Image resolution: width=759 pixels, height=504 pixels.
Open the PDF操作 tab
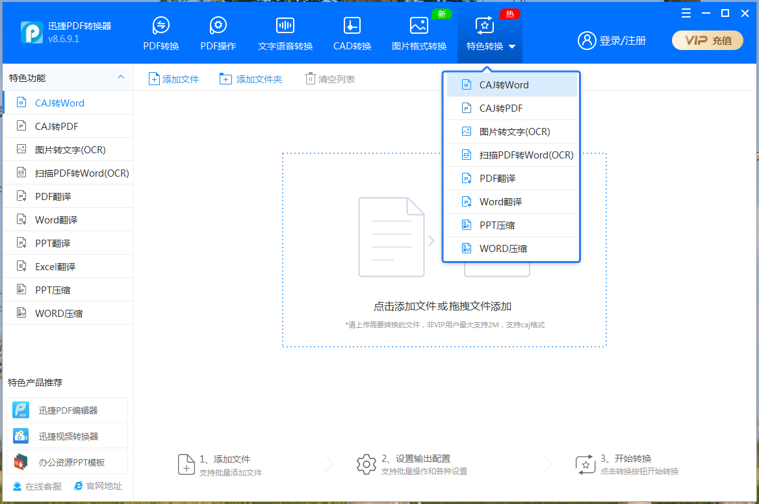(x=218, y=33)
